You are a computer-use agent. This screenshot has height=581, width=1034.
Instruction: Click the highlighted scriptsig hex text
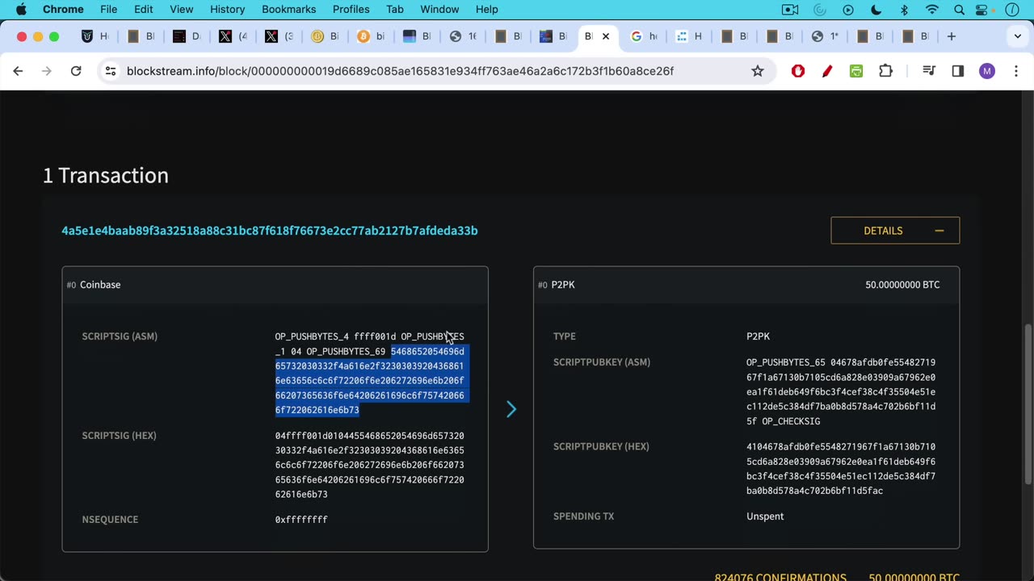[370, 381]
